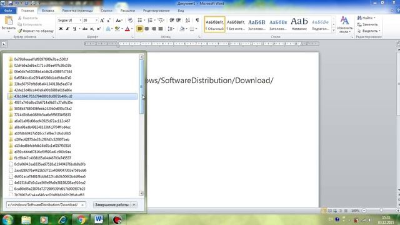Switch to the Рассылки tab
The width and height of the screenshot is (400, 225).
[127, 11]
